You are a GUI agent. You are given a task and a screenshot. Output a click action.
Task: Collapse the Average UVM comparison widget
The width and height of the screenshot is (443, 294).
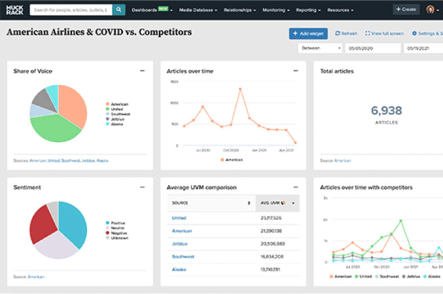[x=296, y=187]
